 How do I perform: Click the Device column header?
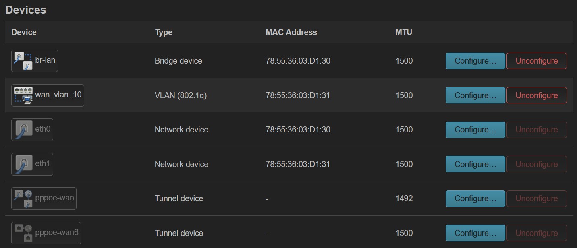[x=24, y=32]
